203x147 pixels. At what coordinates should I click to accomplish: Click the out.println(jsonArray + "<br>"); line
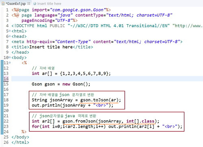72,105
